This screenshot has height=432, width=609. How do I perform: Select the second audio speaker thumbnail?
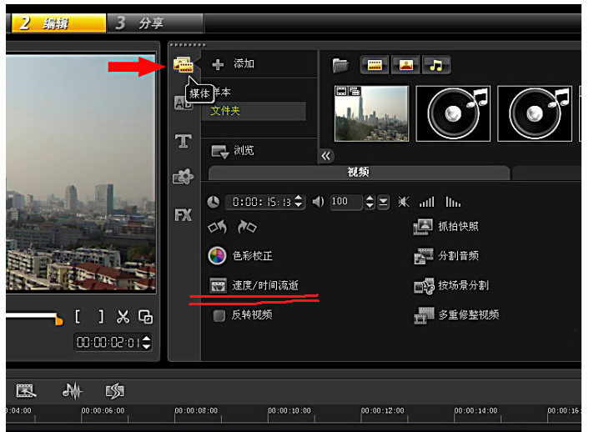pos(535,113)
